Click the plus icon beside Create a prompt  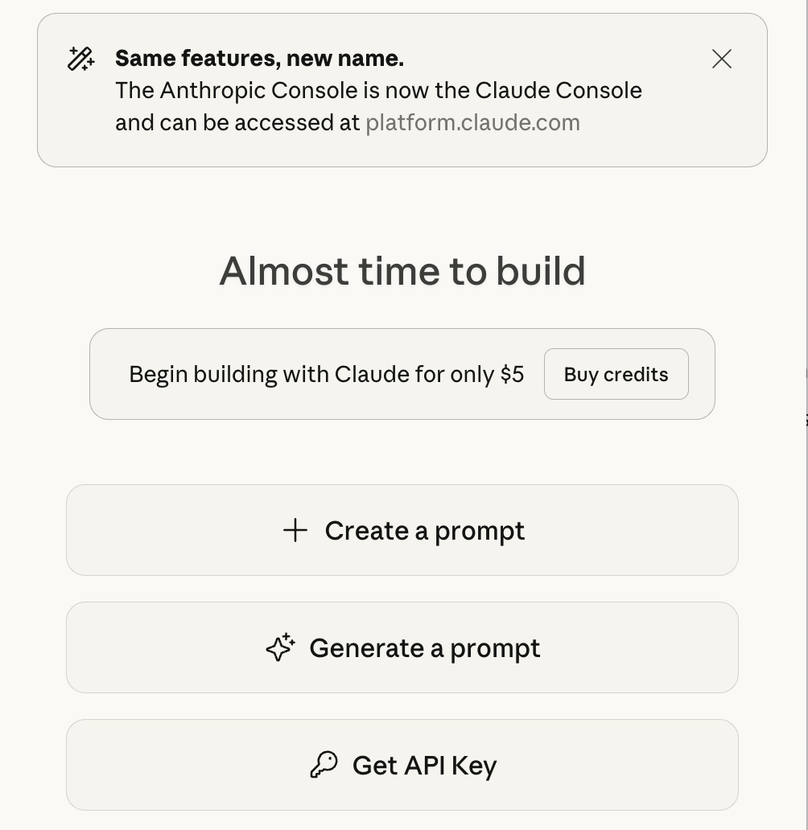[295, 530]
